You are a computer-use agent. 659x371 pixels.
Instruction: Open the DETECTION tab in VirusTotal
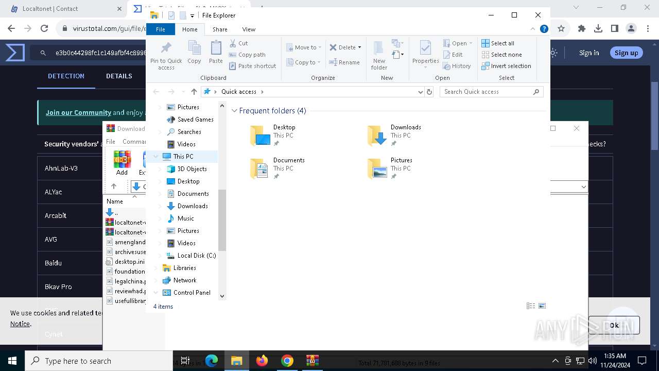(x=66, y=76)
